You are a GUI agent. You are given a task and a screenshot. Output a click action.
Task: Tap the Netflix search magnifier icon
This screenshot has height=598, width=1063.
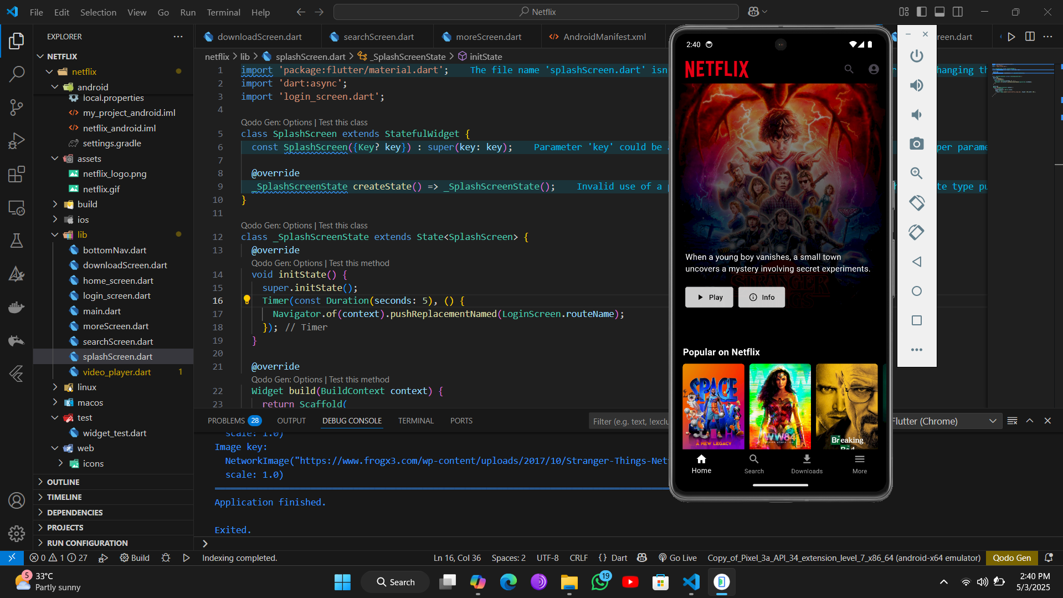tap(848, 69)
